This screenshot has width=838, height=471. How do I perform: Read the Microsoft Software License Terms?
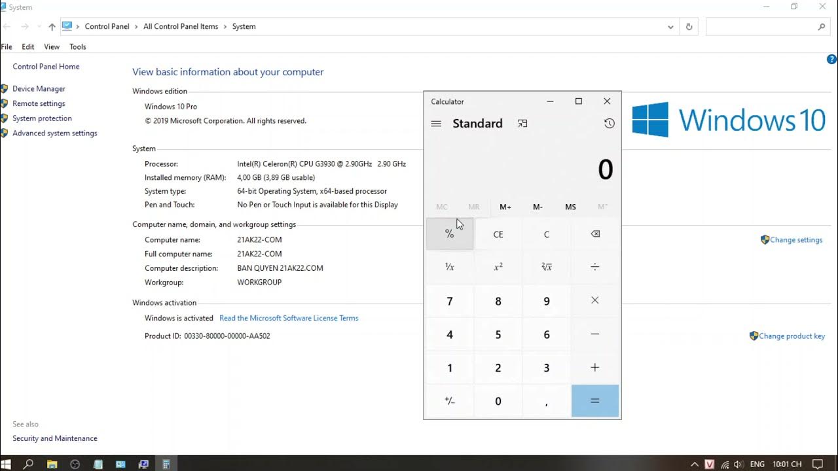coord(289,318)
